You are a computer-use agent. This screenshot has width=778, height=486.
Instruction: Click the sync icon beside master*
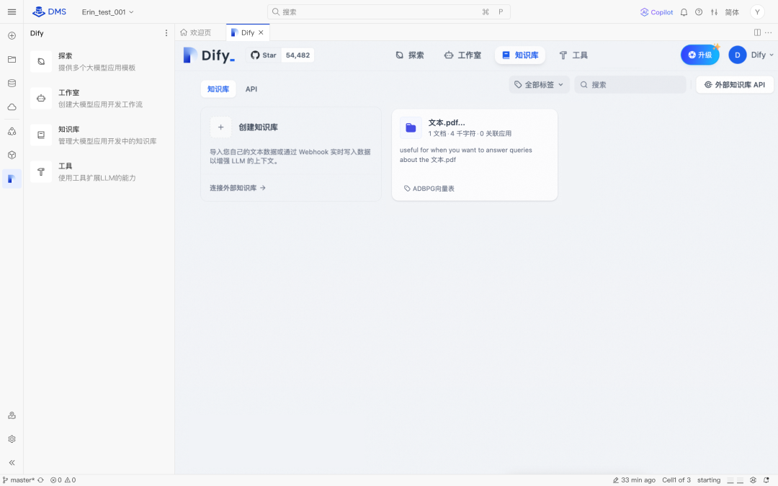click(x=40, y=480)
